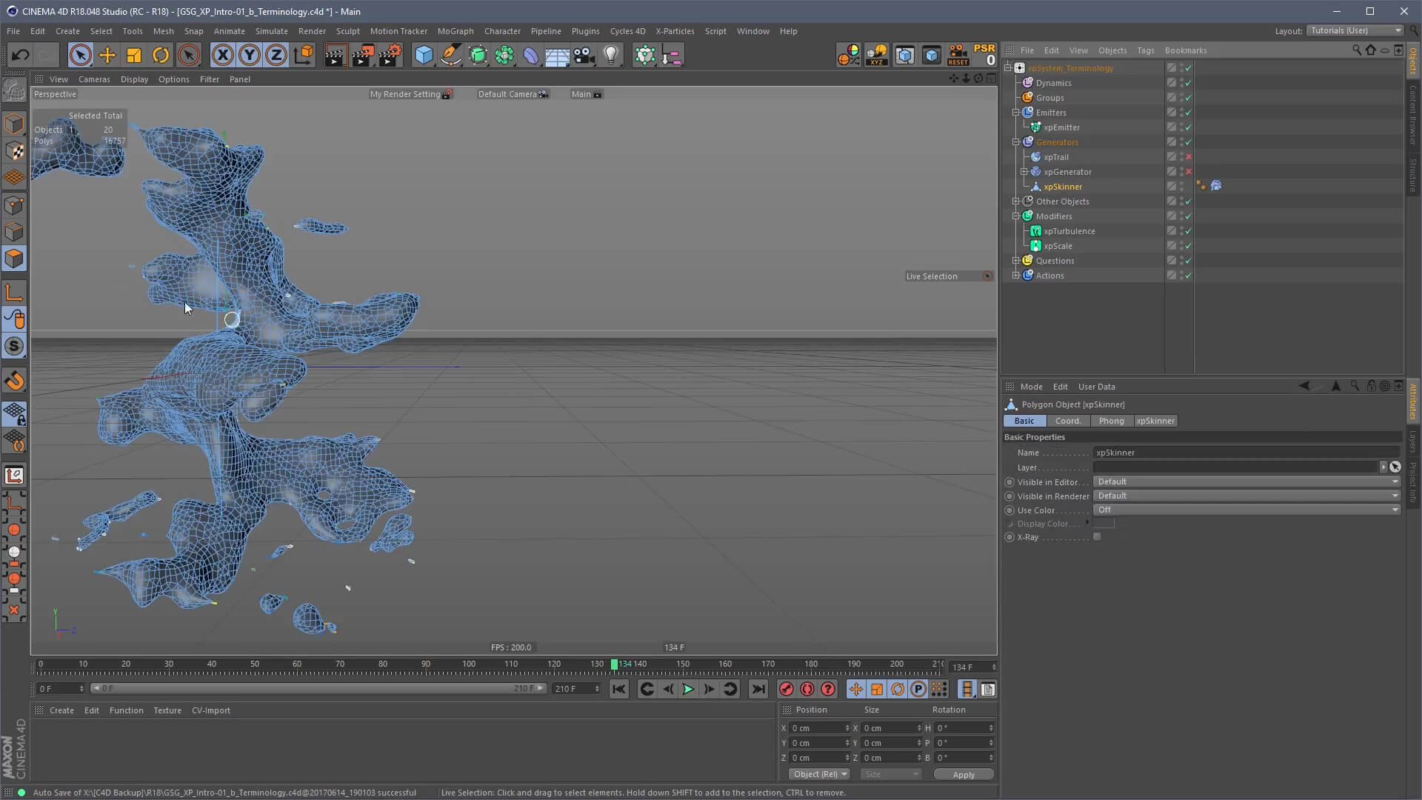Open the MoGraph menu

pyautogui.click(x=455, y=31)
